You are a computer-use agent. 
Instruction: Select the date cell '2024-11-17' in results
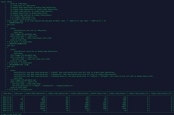[x=7, y=103]
